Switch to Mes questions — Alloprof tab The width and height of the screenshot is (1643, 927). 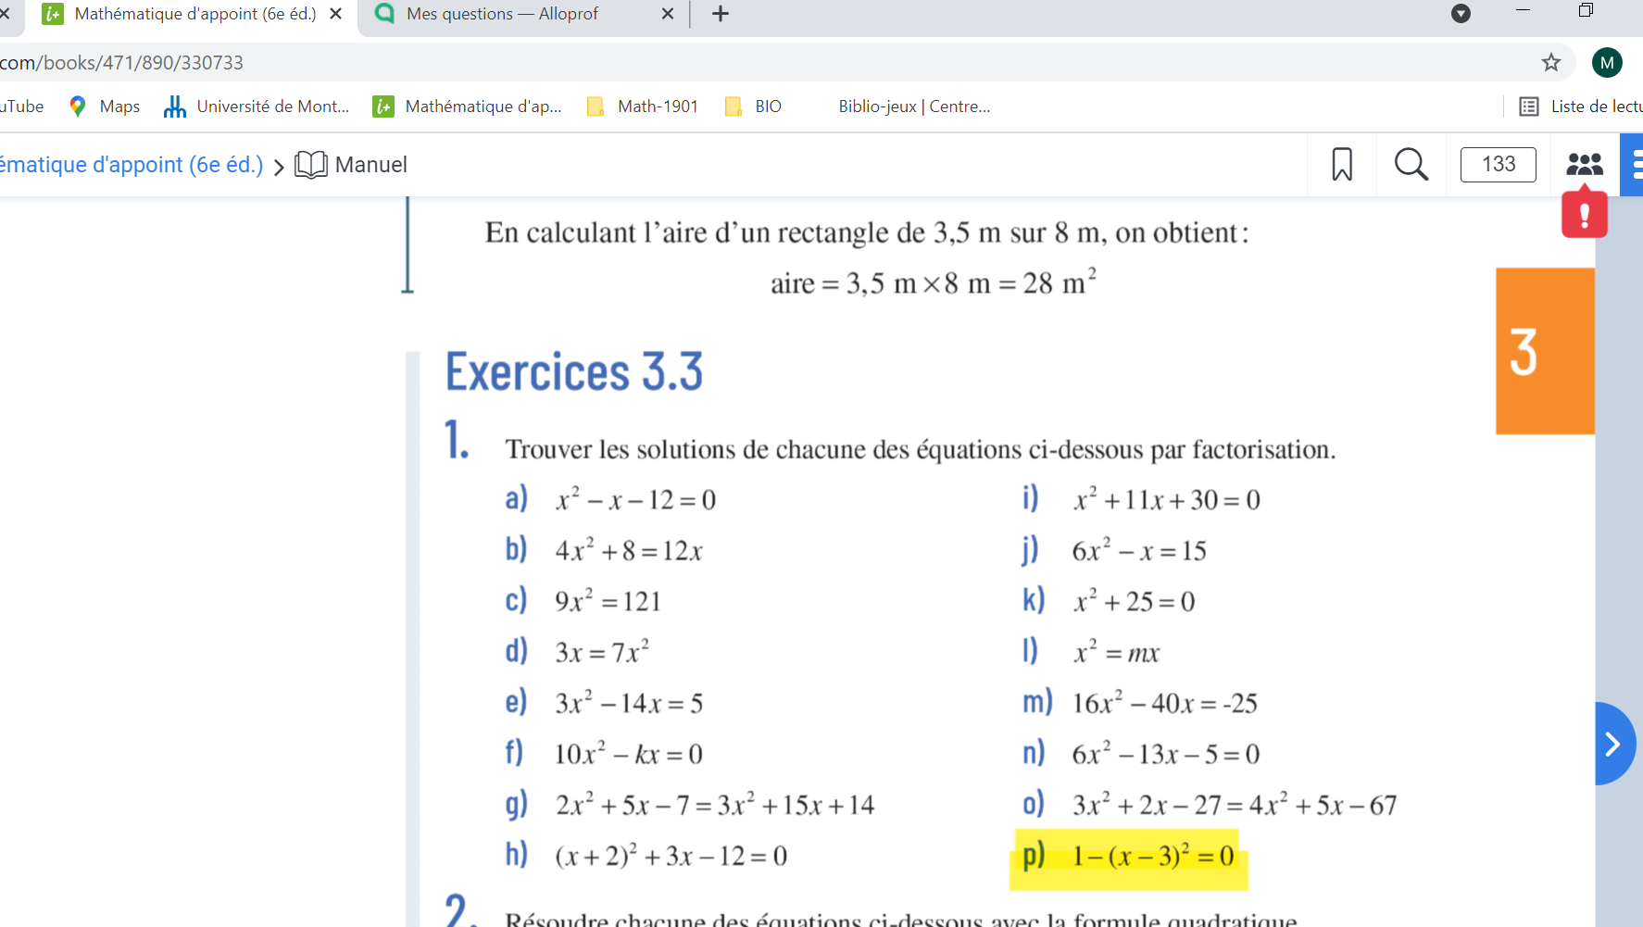502,14
